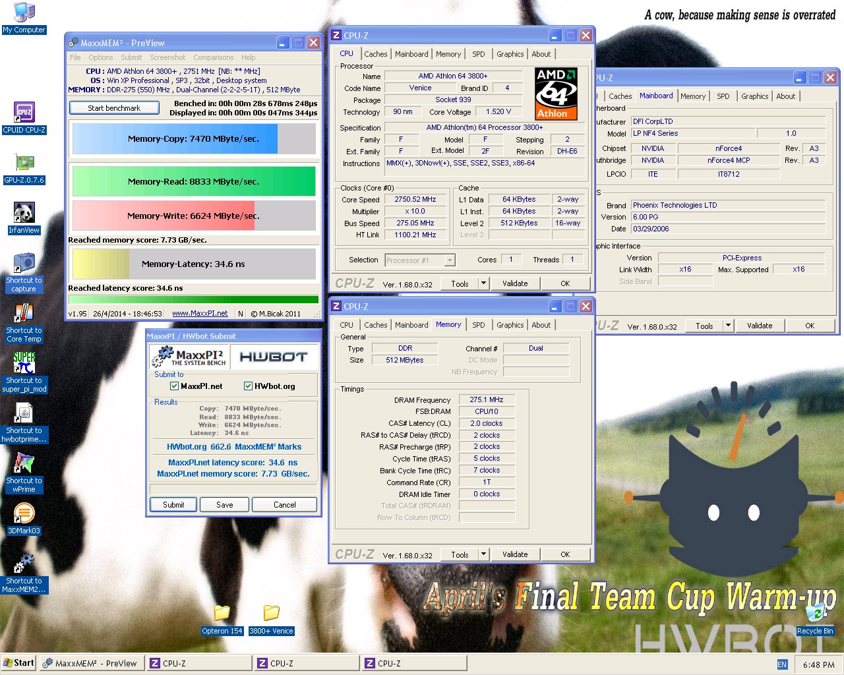Click Code Name 'Venice' field
Viewport: 844px width, 675px height.
click(x=420, y=88)
